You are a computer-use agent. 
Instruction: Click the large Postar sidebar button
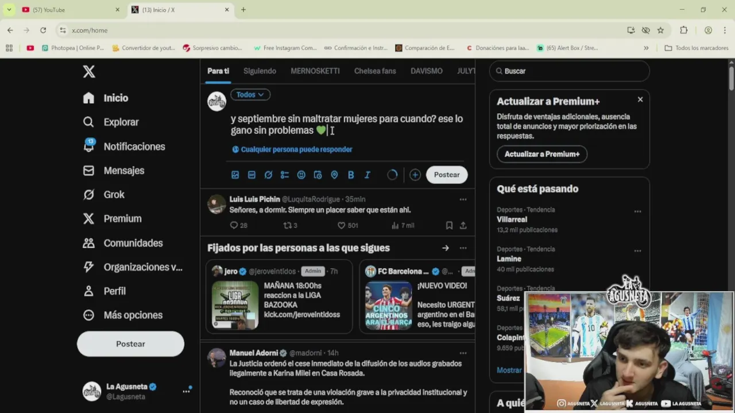click(130, 344)
